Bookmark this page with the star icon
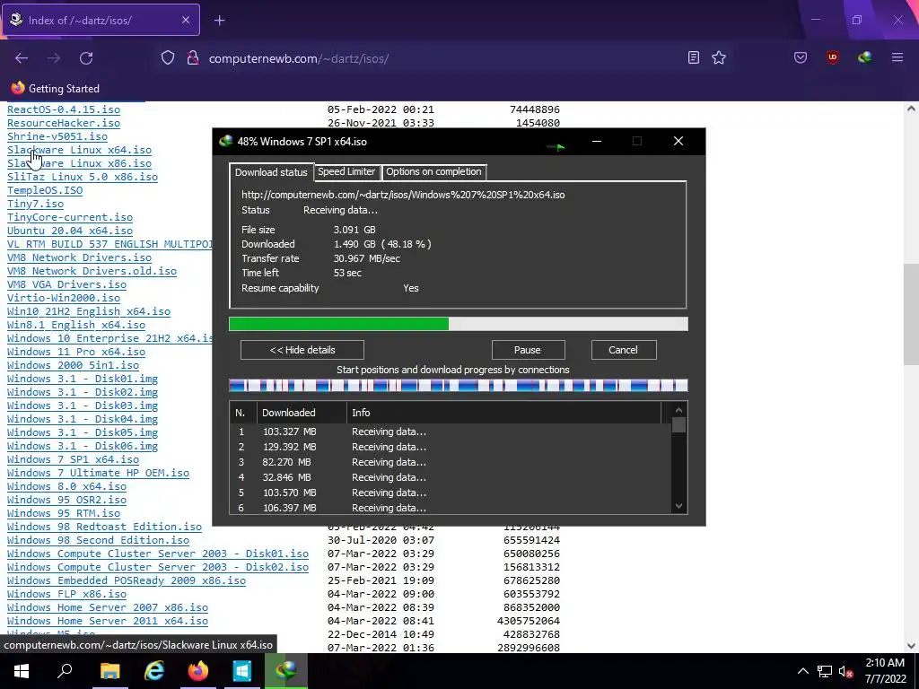Viewport: 919px width, 689px height. [x=719, y=57]
